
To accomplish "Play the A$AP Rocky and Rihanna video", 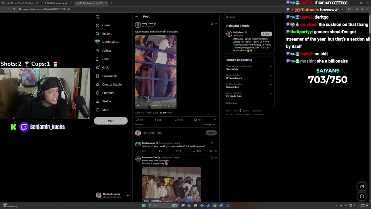I will pos(138,105).
